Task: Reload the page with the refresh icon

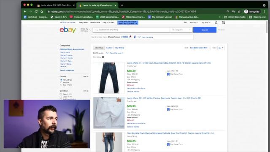Action: point(36,11)
